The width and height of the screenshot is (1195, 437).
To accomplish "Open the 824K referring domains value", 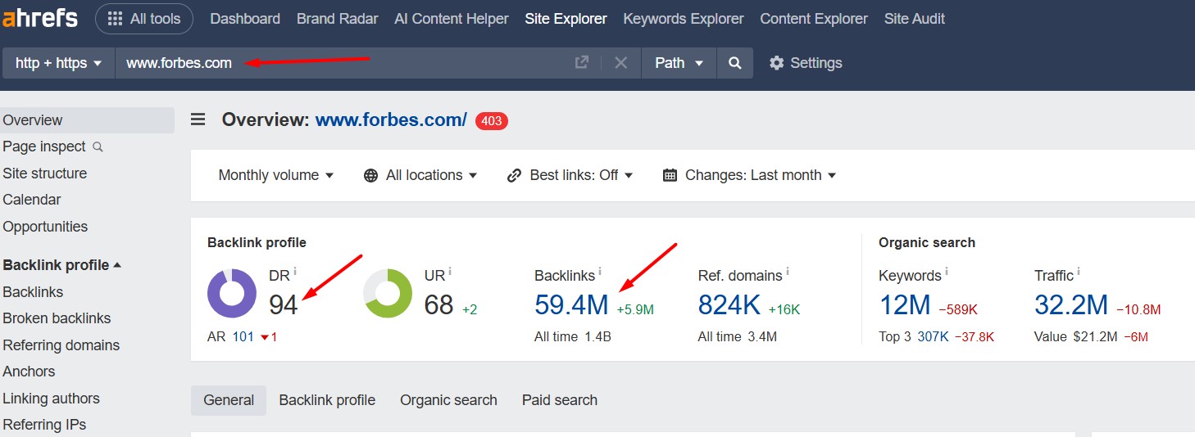I will pos(729,305).
